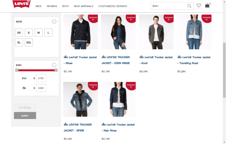Screen dimensions: 226x144
Task: Collapse the price filter section
Action: [54, 65]
